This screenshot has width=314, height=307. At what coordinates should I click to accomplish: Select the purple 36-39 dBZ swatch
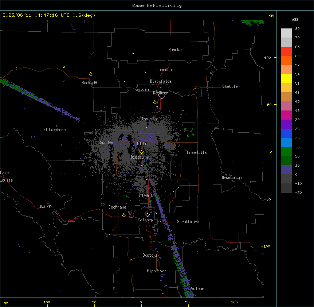(286, 124)
